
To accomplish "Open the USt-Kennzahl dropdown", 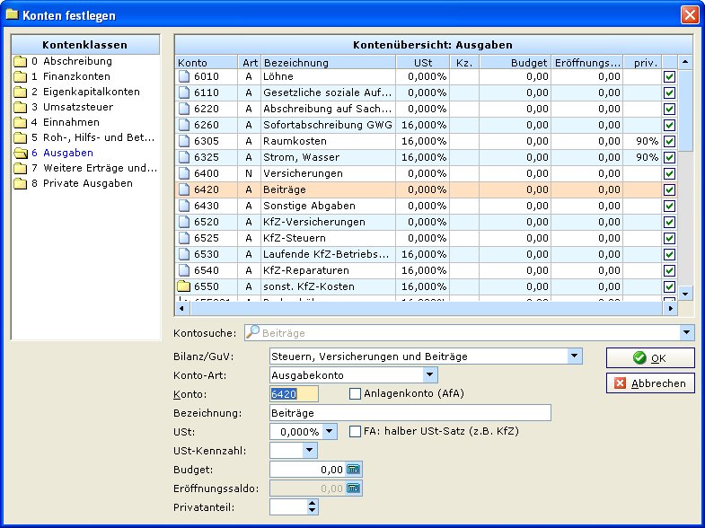I will pos(310,450).
